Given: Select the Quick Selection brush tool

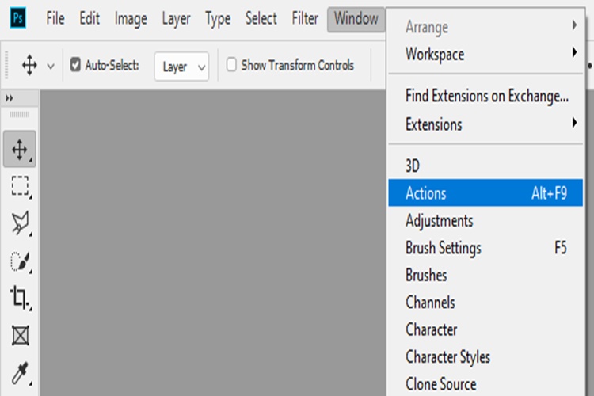Looking at the screenshot, I should (x=20, y=261).
